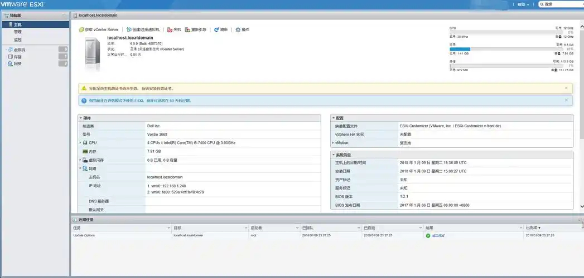Click the green success check icon

(428, 236)
